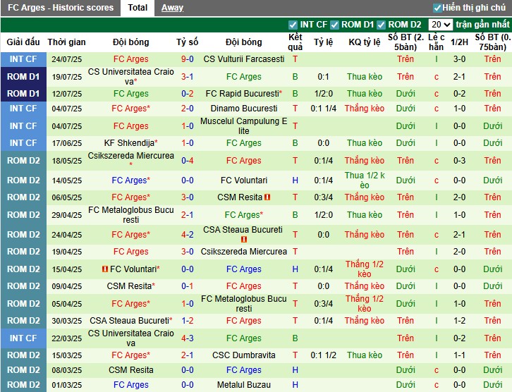Image resolution: width=512 pixels, height=392 pixels.
Task: Uncheck the ROM D2 filter checkbox
Action: click(x=381, y=25)
